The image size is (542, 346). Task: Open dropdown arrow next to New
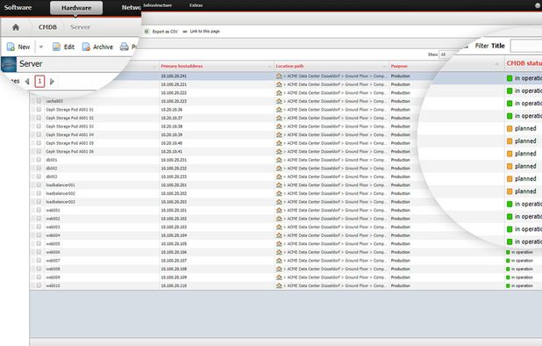coord(41,47)
